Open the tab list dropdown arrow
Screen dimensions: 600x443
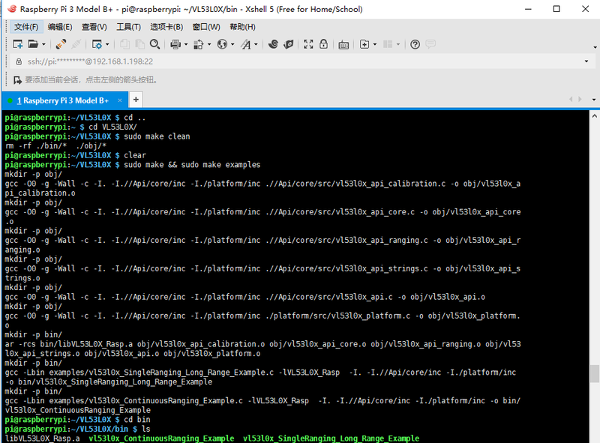click(x=594, y=100)
